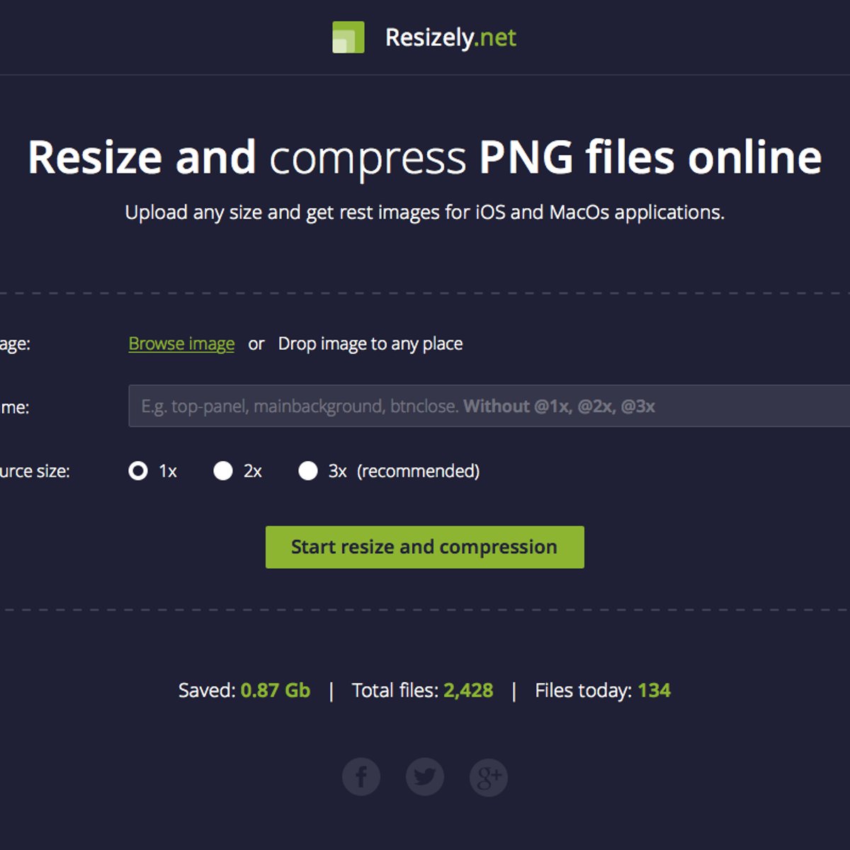The image size is (850, 850).
Task: Open the Twitter bird icon
Action: click(425, 777)
